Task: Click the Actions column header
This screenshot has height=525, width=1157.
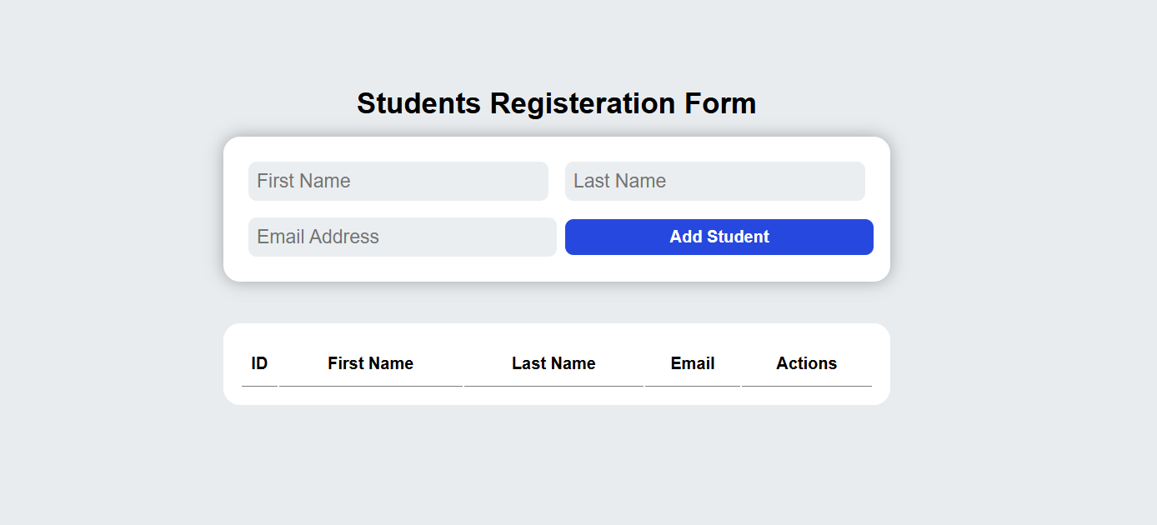Action: click(x=806, y=363)
